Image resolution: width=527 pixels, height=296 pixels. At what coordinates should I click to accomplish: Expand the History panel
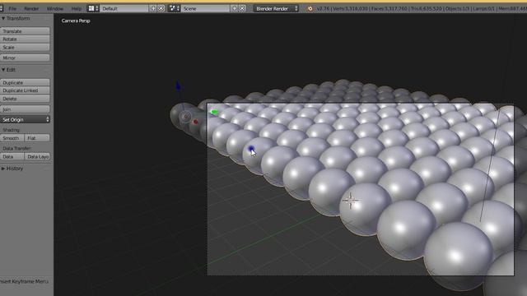pyautogui.click(x=12, y=169)
